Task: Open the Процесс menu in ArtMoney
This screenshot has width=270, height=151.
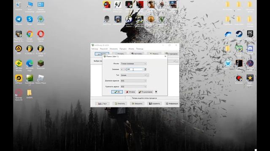Action: tap(123, 49)
